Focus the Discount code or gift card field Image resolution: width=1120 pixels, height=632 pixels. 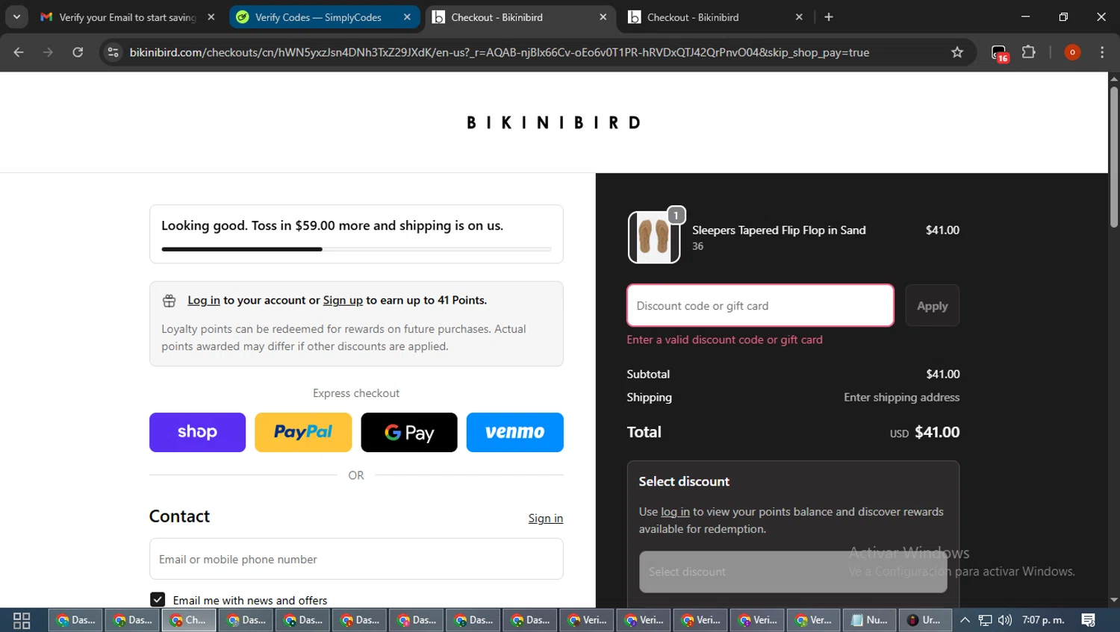coord(760,305)
